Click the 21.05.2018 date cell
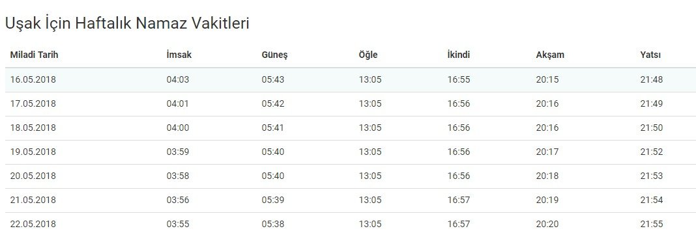The height and width of the screenshot is (246, 696). click(x=33, y=200)
